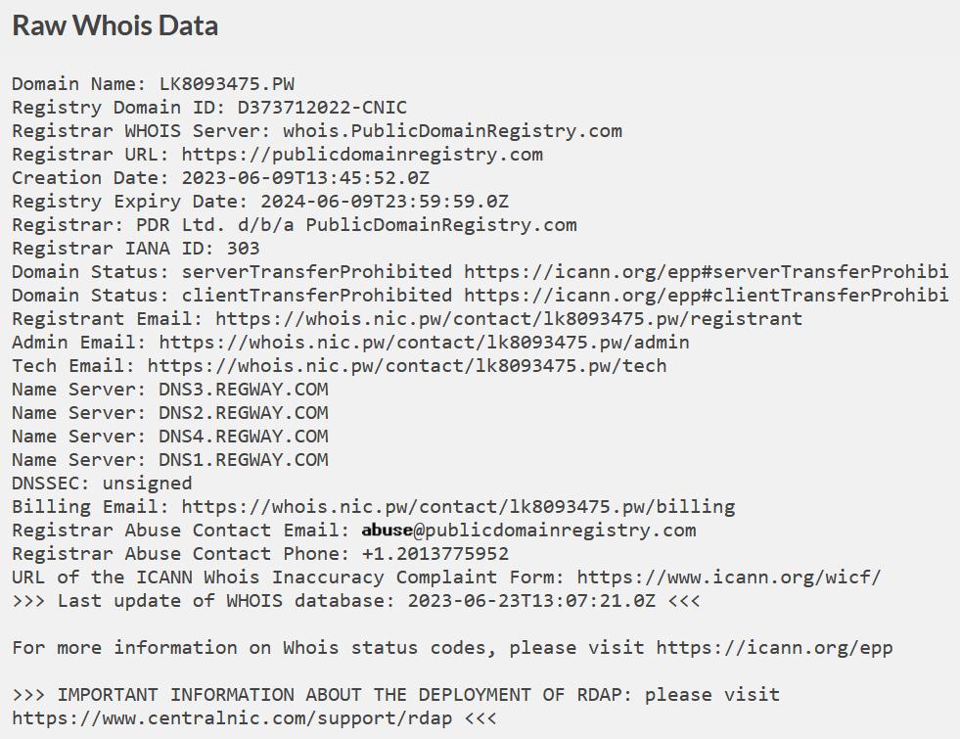Click the domain name LK8093475.PW
Screen dimensions: 960x739
(227, 84)
